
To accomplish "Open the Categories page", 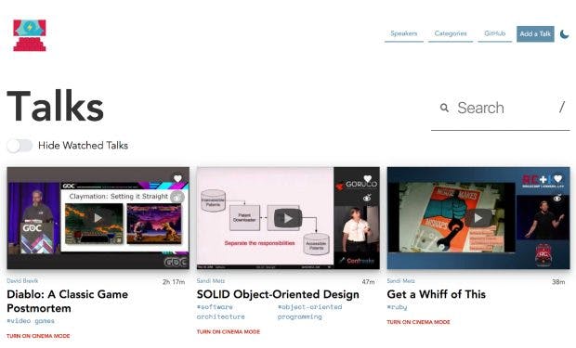I will click(451, 33).
